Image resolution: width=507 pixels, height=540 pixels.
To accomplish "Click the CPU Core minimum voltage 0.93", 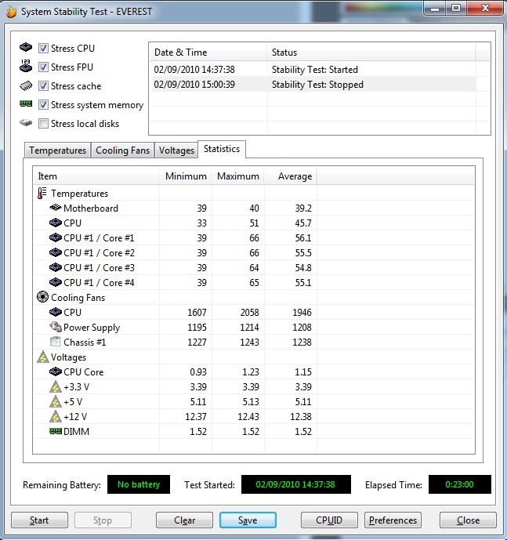I will [198, 372].
